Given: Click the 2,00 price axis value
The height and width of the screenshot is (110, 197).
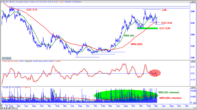Looking at the screenshot, I should [x=193, y=35].
